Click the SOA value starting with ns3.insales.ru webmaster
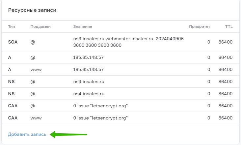The image size is (241, 145). [x=128, y=42]
